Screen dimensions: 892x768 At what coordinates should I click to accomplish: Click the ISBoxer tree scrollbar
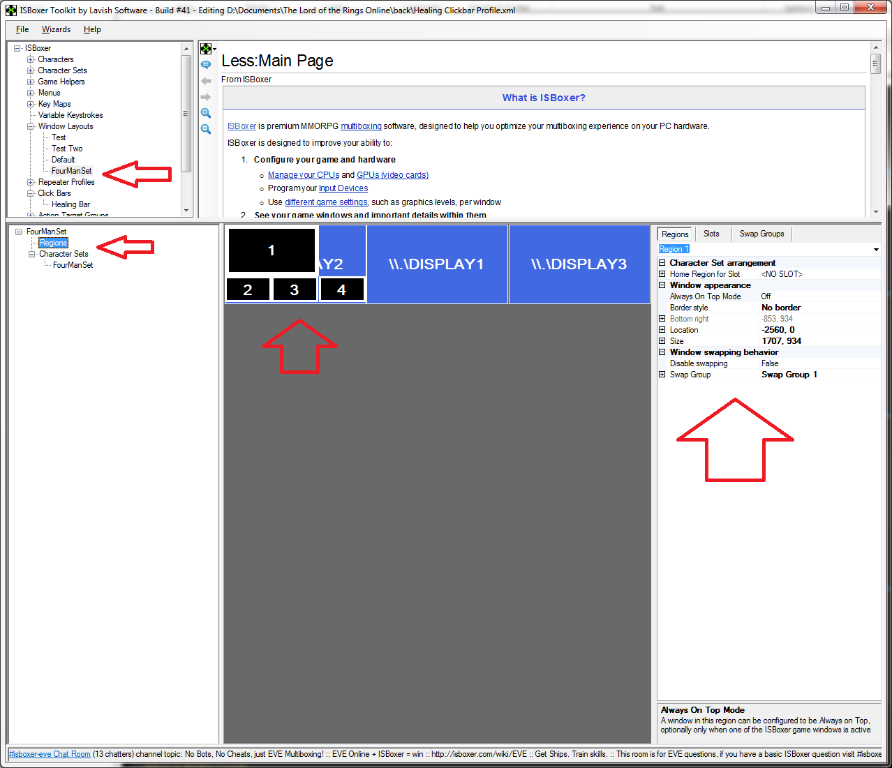(x=186, y=113)
